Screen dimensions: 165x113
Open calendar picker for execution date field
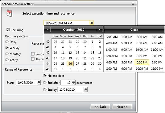pyautogui.click(x=92, y=23)
